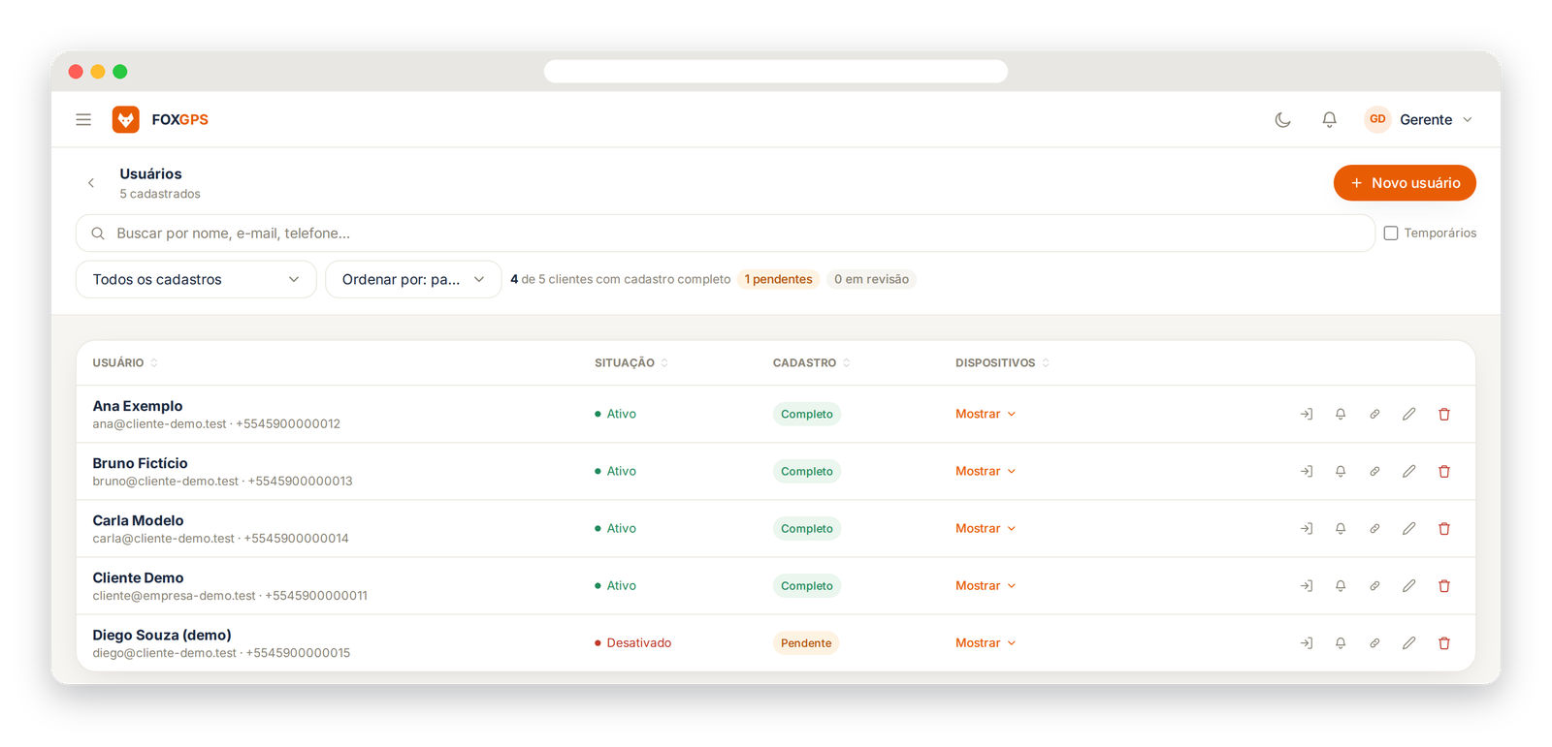The width and height of the screenshot is (1552, 747).
Task: Click bell icon in Ana Exemplo row
Action: point(1341,415)
